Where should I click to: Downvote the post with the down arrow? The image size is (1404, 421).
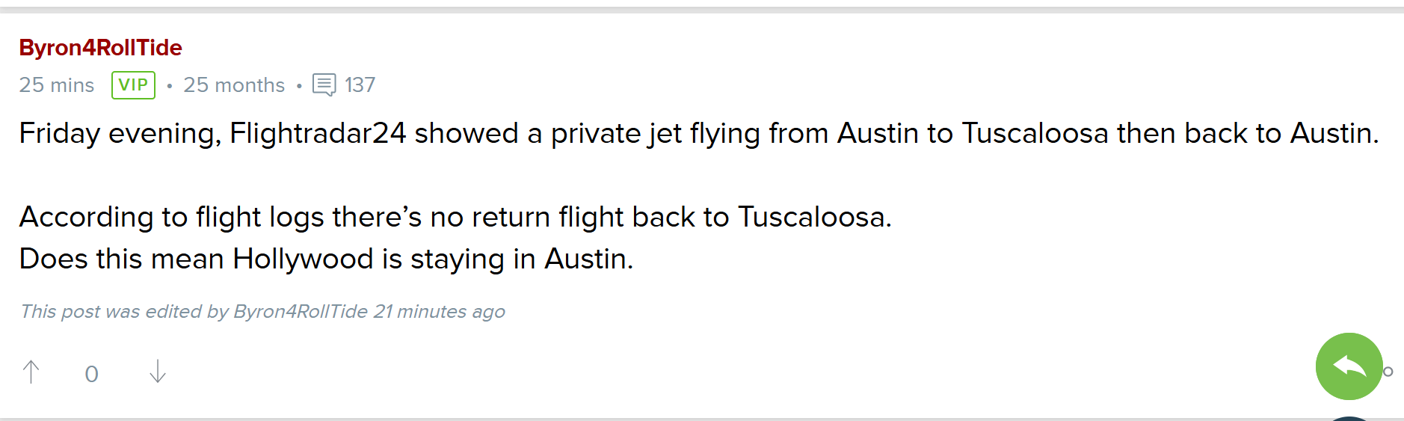(x=158, y=372)
